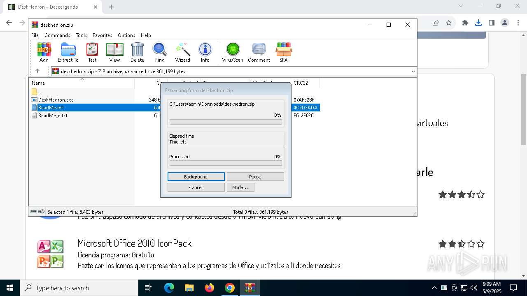Go back in Chrome
The image size is (527, 296).
tap(9, 23)
